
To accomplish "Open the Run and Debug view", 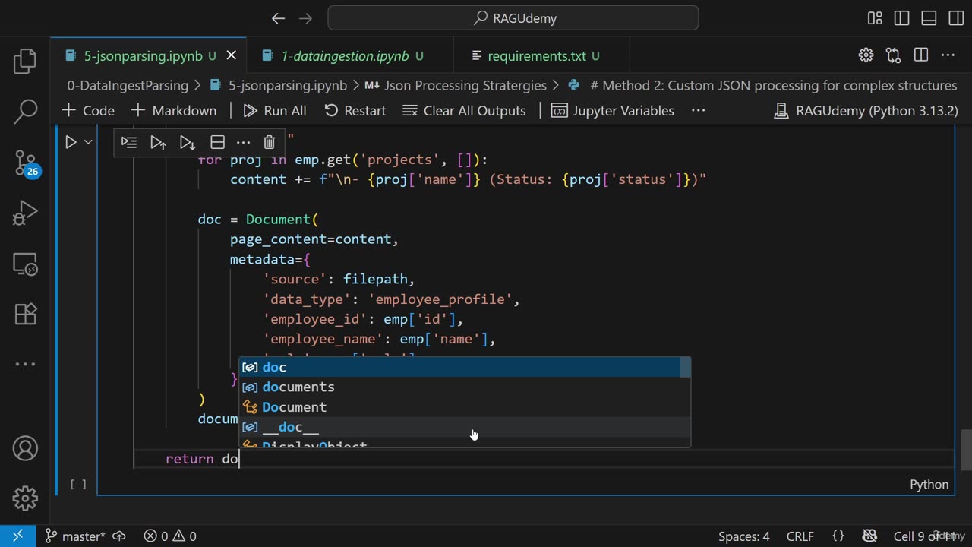I will point(25,213).
